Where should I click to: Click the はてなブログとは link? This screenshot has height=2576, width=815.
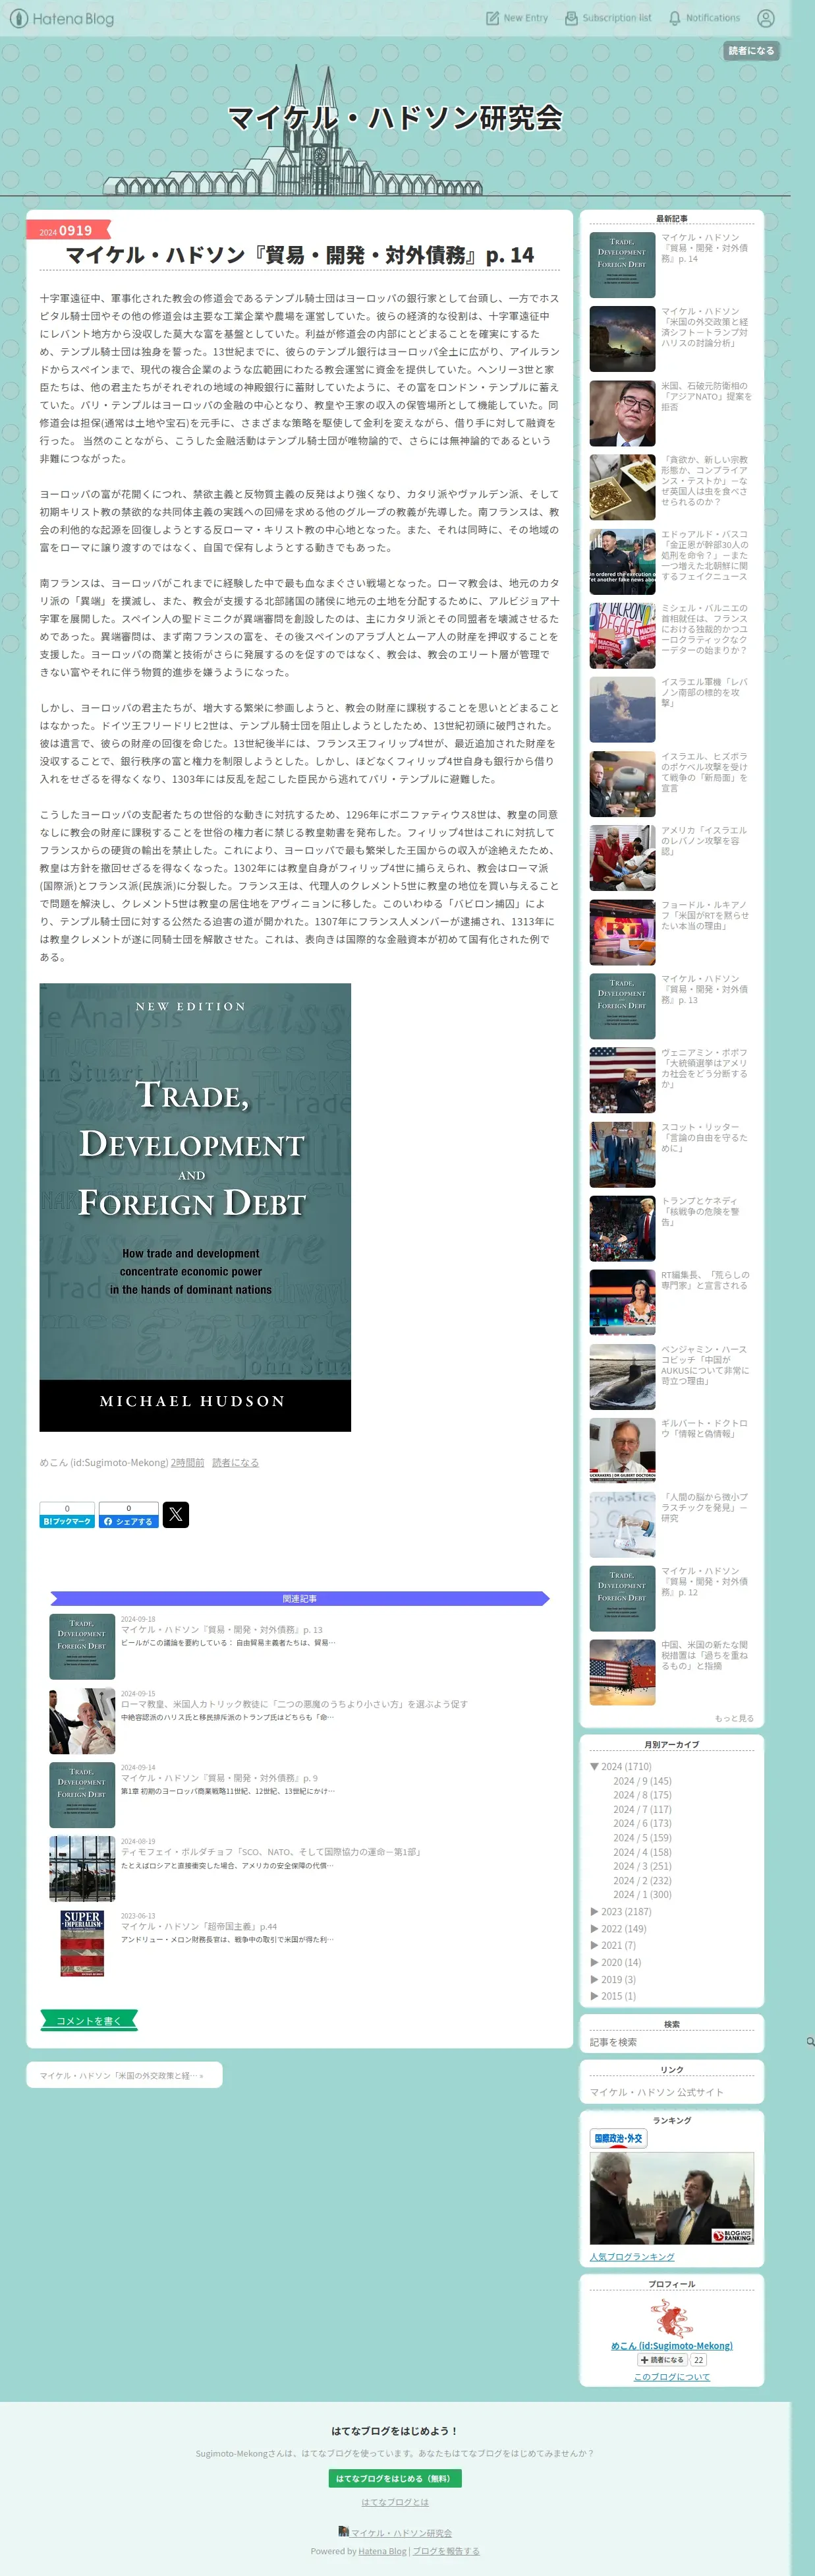(x=395, y=2502)
